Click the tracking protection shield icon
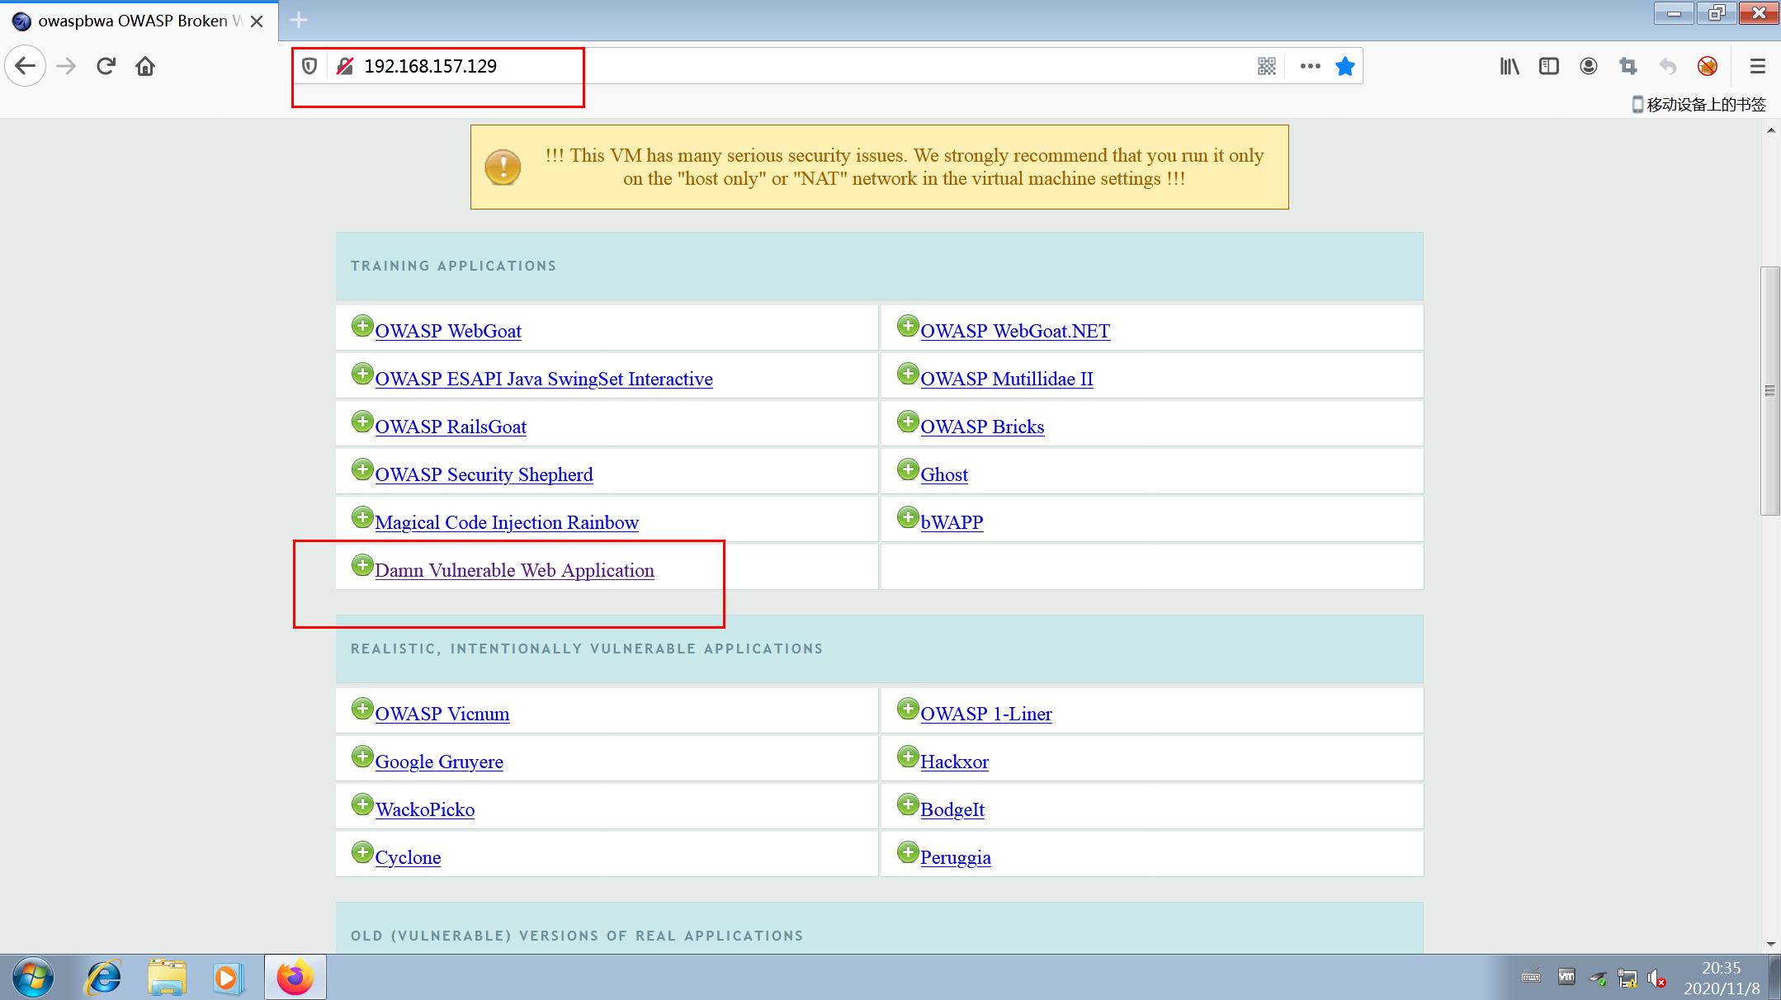Image resolution: width=1781 pixels, height=1000 pixels. coord(309,66)
